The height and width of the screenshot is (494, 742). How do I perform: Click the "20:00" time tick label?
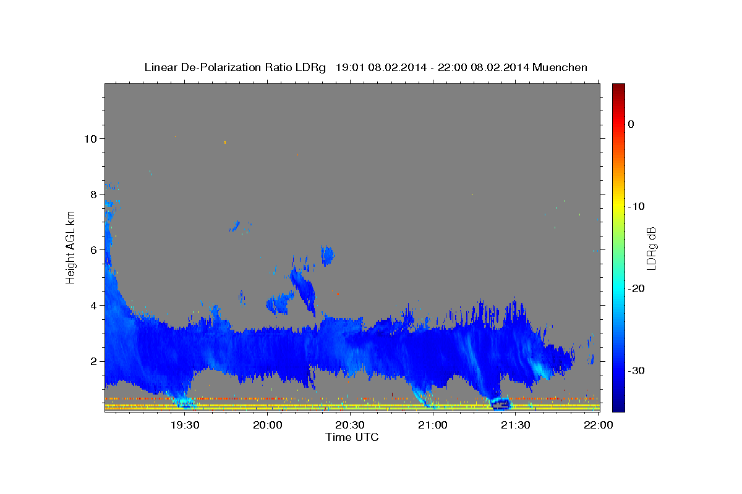coord(268,425)
